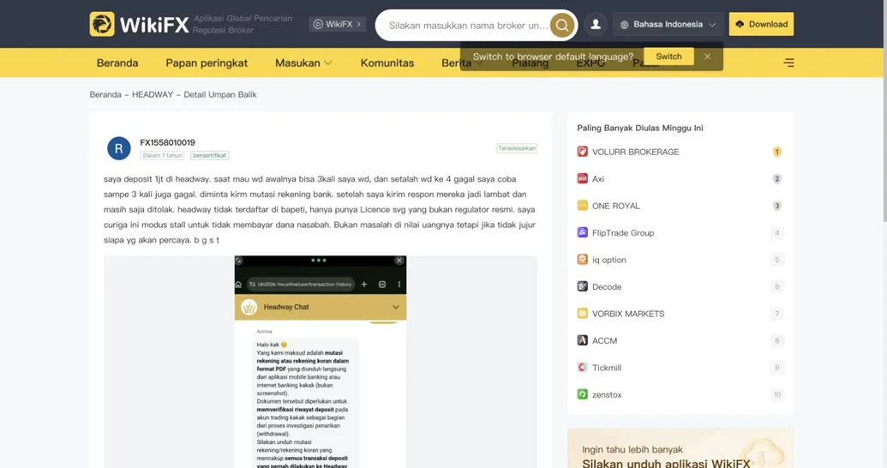Focus the broker name search field
Viewport: 887px width, 468px height.
(468, 25)
